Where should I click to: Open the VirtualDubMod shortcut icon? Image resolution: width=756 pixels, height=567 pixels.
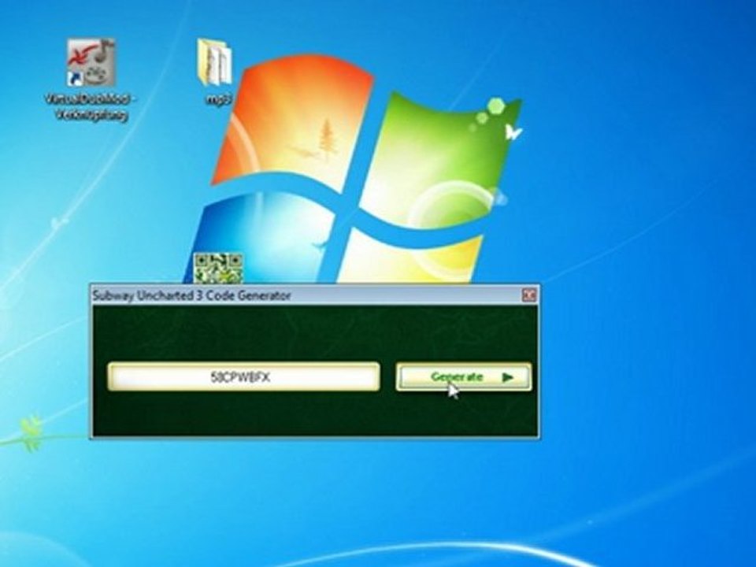click(x=91, y=63)
